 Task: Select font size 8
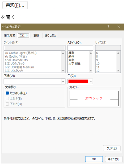click(97, 56)
